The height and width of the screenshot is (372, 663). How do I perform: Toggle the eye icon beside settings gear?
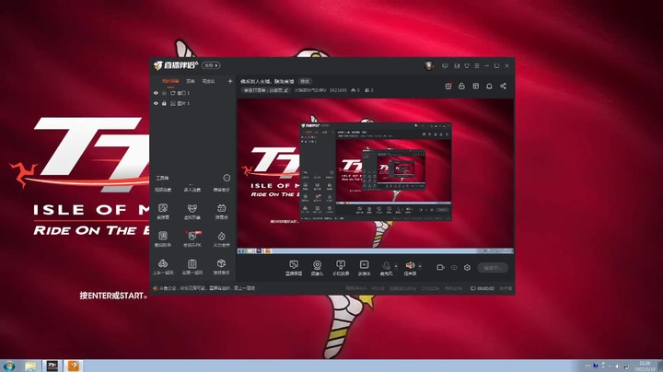(454, 268)
